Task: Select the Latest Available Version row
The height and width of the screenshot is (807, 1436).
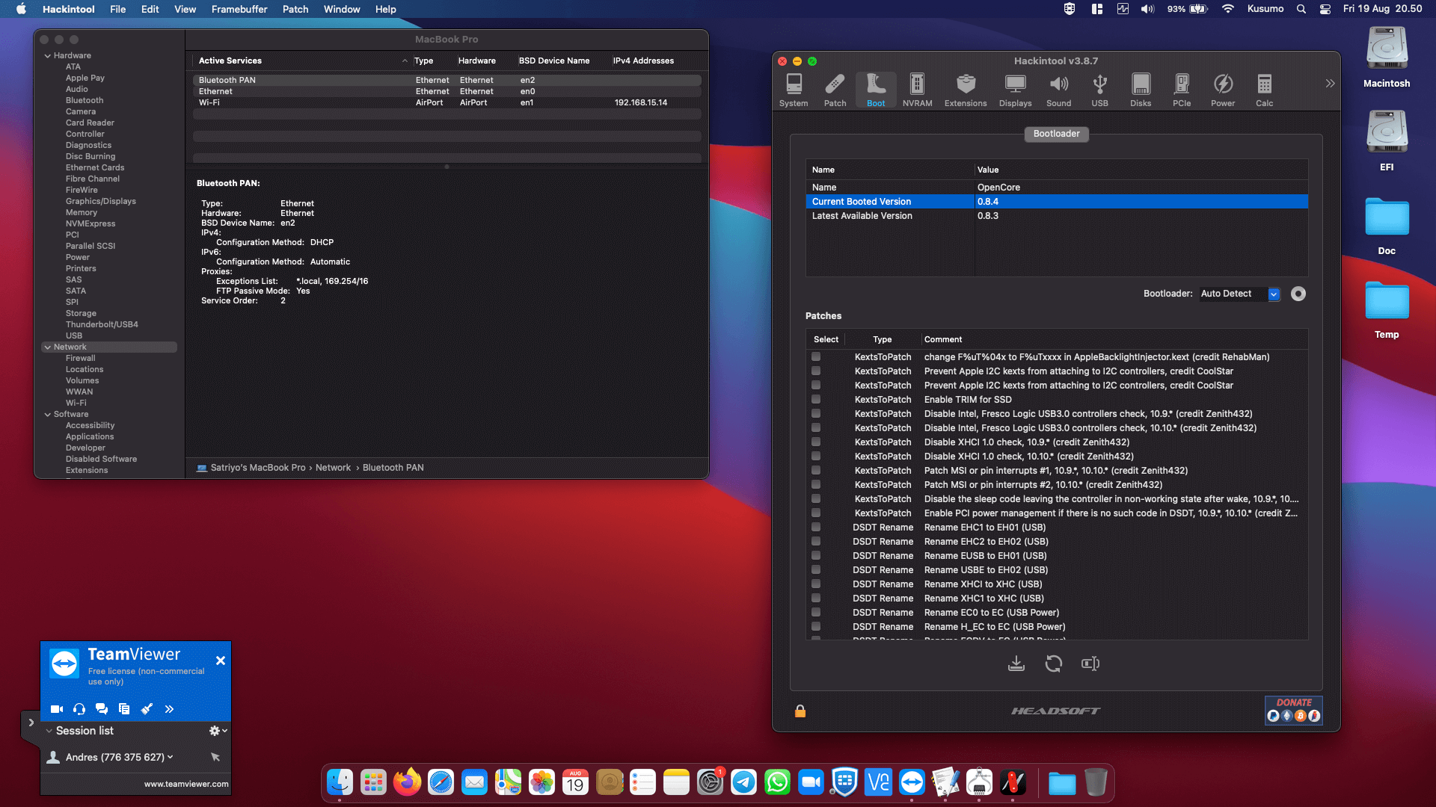Action: point(1057,216)
